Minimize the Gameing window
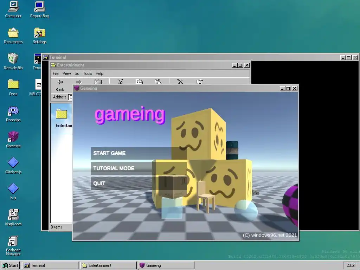This screenshot has height=270, width=360. 283,88
